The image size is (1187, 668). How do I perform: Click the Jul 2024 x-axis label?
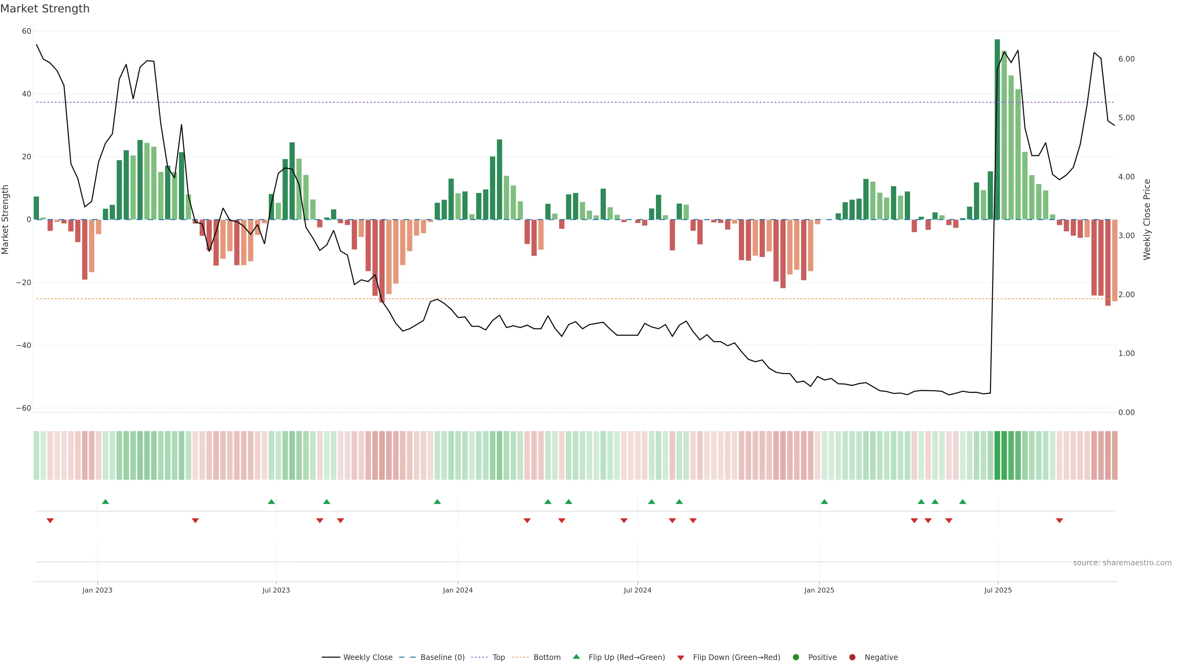(x=637, y=590)
